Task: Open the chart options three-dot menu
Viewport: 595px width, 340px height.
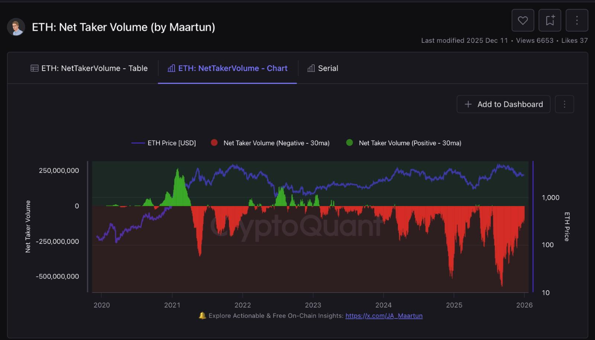Action: click(x=564, y=104)
